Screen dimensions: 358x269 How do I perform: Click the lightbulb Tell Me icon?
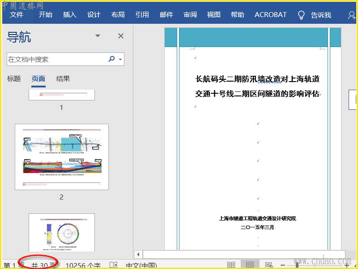click(x=301, y=15)
